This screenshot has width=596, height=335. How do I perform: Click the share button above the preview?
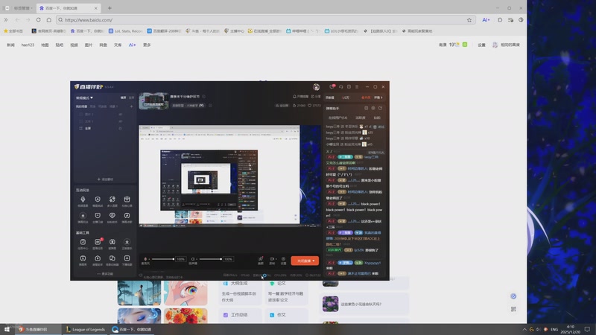[x=316, y=97]
